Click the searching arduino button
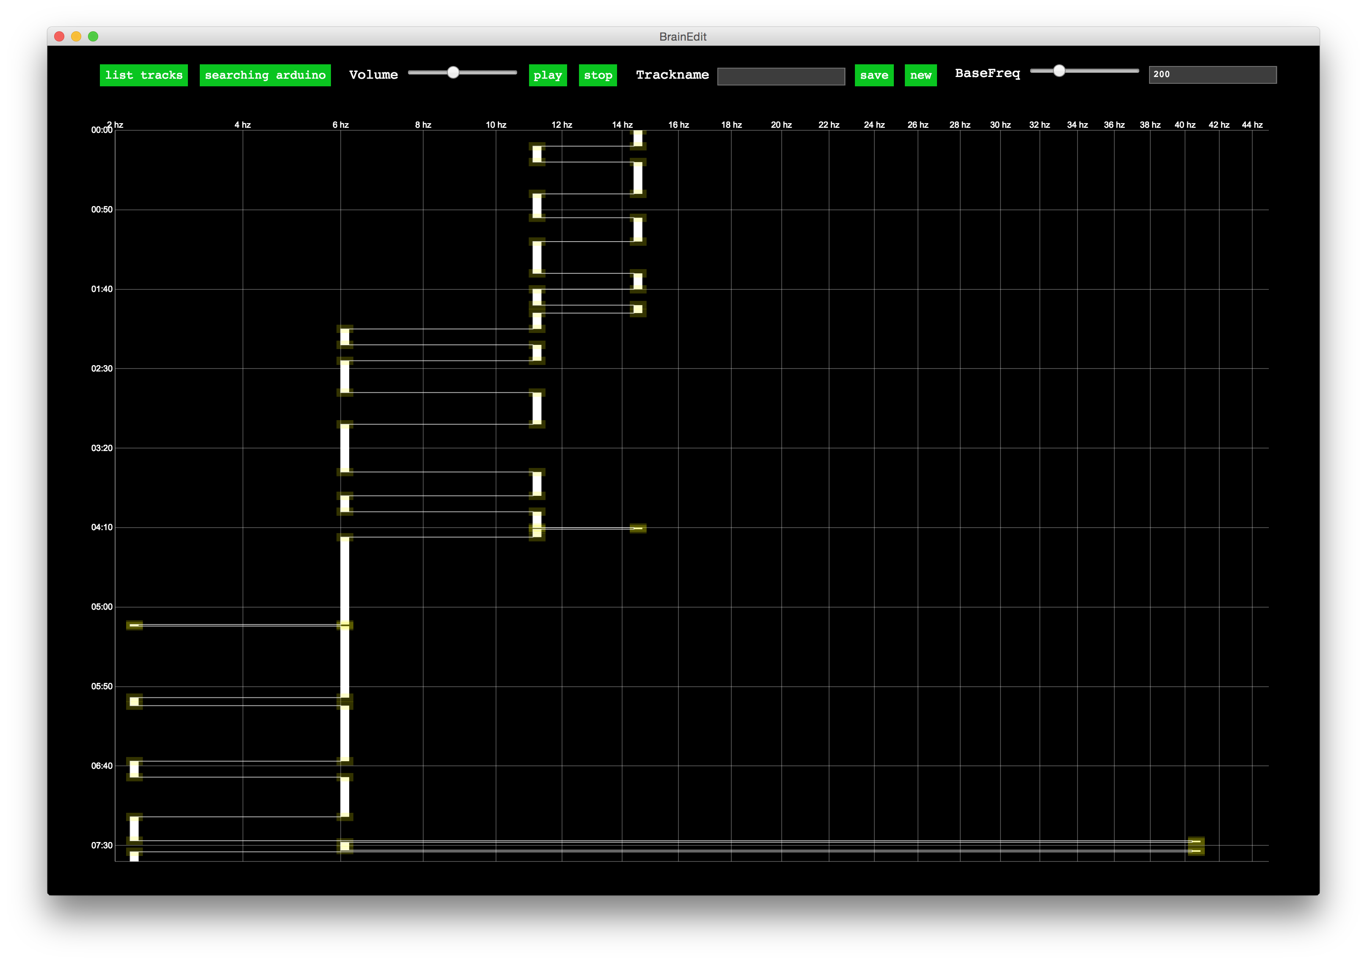Image resolution: width=1367 pixels, height=963 pixels. click(x=265, y=75)
